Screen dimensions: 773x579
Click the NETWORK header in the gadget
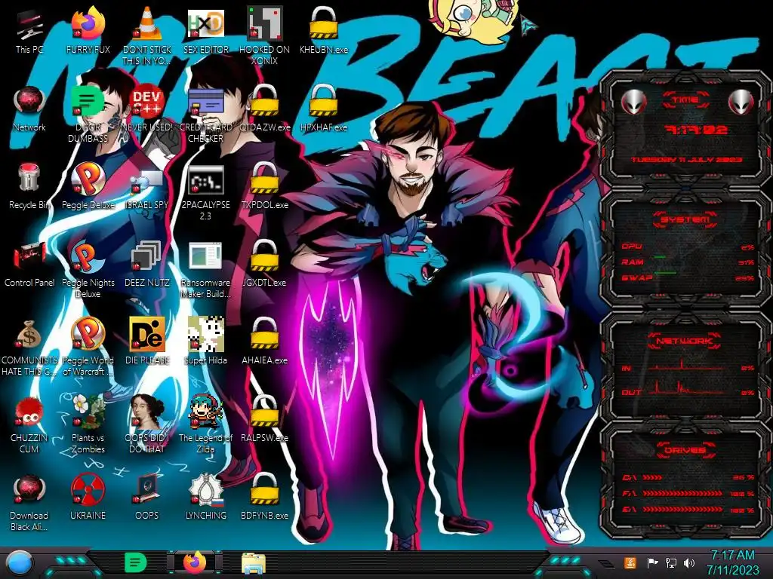684,341
